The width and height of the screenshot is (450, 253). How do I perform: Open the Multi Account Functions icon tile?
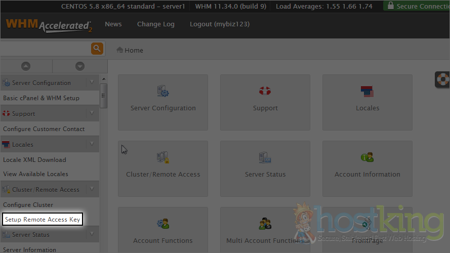(265, 231)
